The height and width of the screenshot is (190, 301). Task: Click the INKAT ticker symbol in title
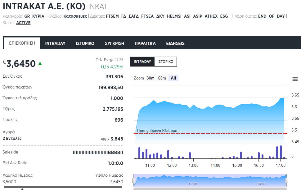coord(98,6)
